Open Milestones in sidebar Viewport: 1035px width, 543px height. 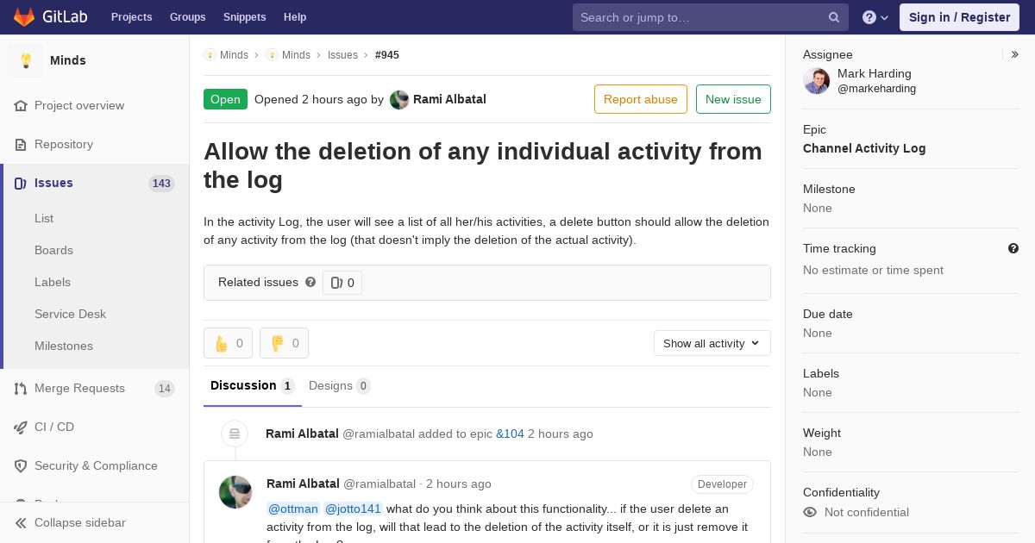point(64,346)
